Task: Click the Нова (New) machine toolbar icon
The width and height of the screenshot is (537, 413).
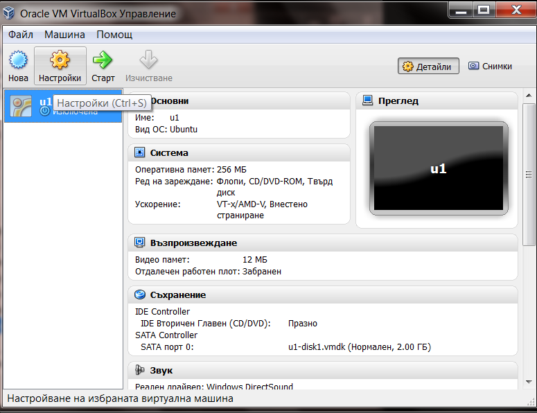Action: (18, 61)
